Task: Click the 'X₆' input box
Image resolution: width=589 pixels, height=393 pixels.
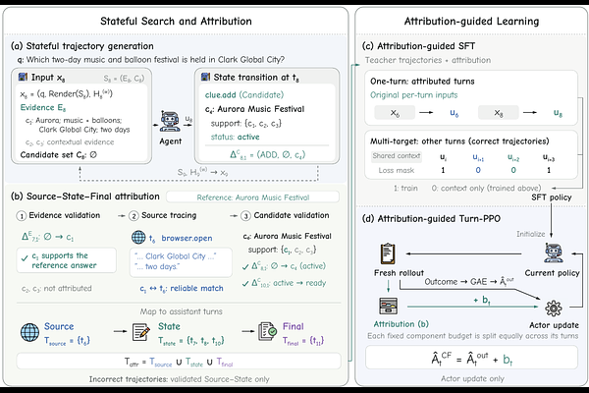Action: pos(395,112)
